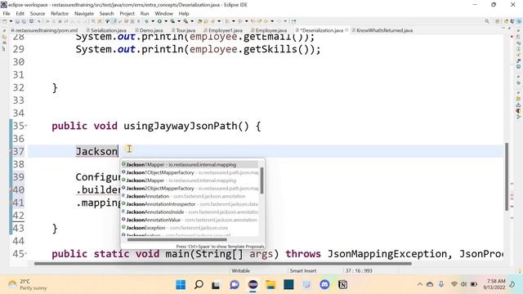Click the autocomplete popup vertical scrollbar
The width and height of the screenshot is (523, 294).
[x=261, y=180]
